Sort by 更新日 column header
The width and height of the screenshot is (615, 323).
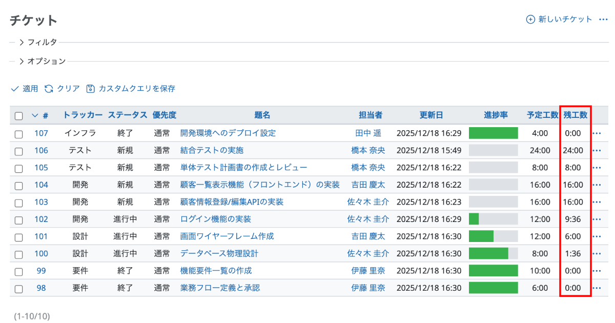pyautogui.click(x=431, y=115)
